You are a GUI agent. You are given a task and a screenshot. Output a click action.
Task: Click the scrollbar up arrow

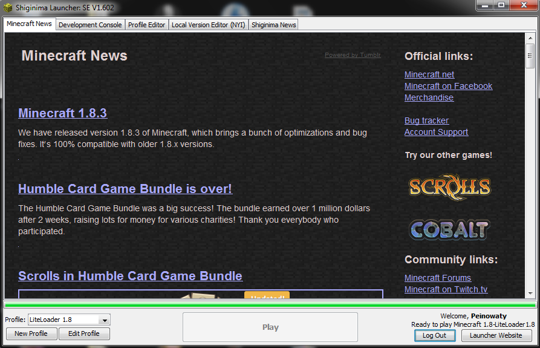[530, 38]
